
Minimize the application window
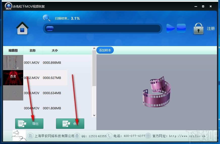tap(196, 6)
